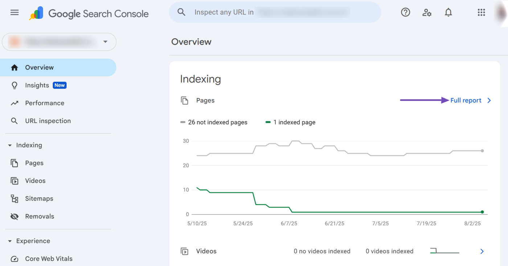Click the search magnifier icon
This screenshot has height=266, width=508.
[x=181, y=12]
